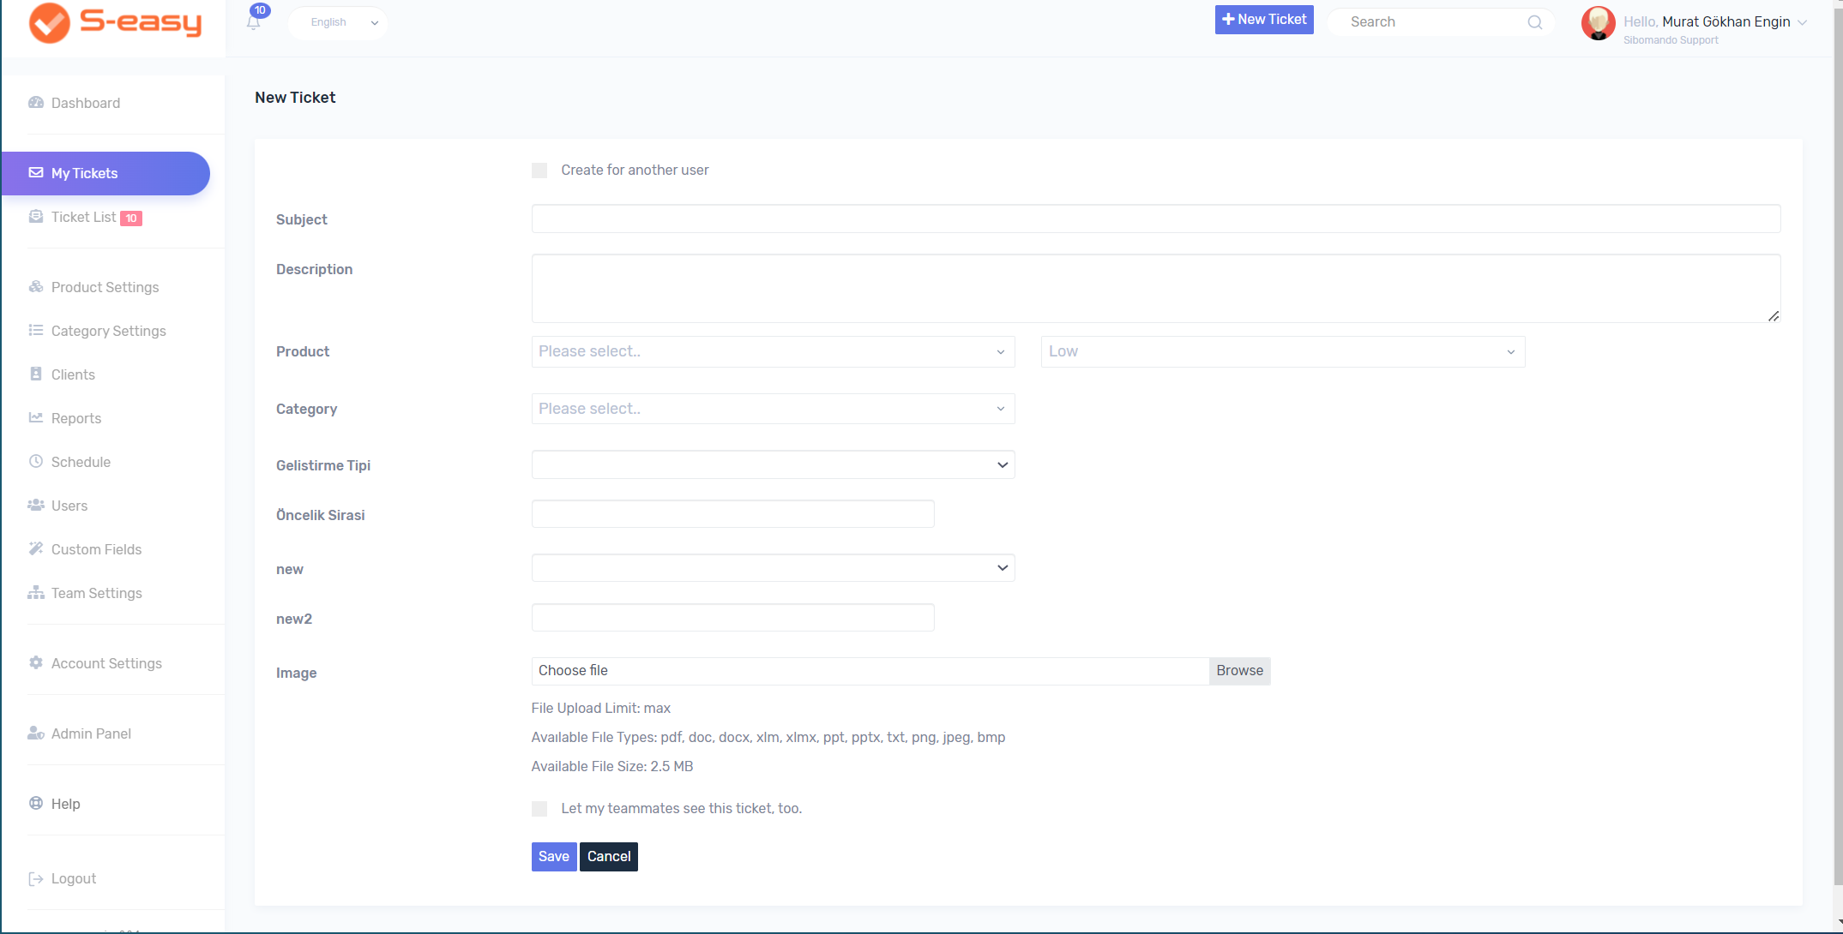Click the Schedule clock icon
This screenshot has width=1843, height=934.
tap(36, 462)
